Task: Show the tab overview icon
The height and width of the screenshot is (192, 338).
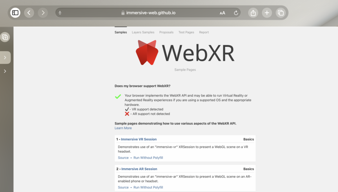Action: [x=281, y=13]
